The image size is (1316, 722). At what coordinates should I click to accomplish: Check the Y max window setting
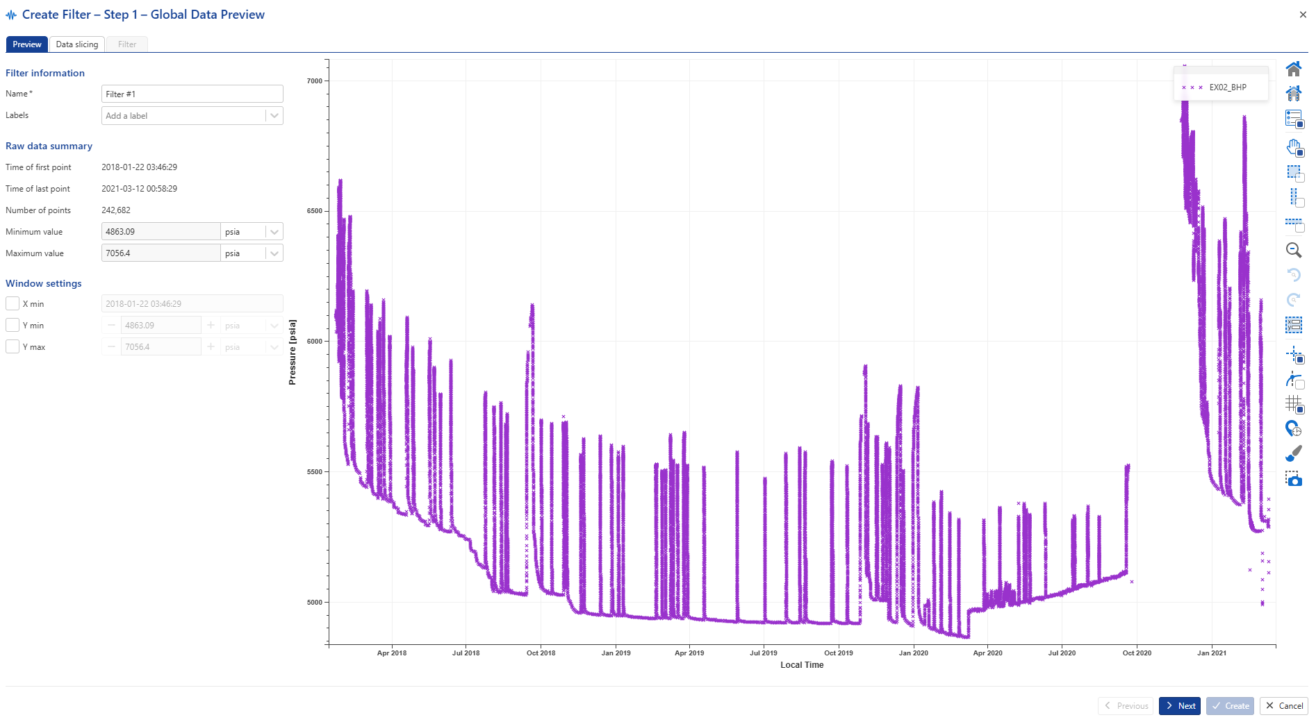[13, 346]
